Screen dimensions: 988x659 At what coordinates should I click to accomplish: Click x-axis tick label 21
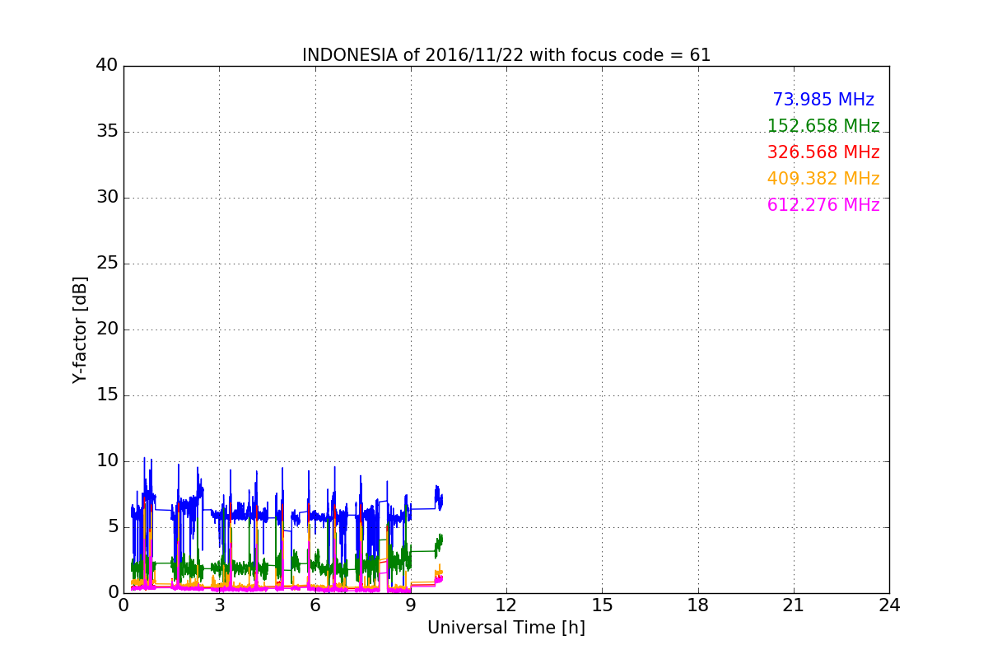794,605
